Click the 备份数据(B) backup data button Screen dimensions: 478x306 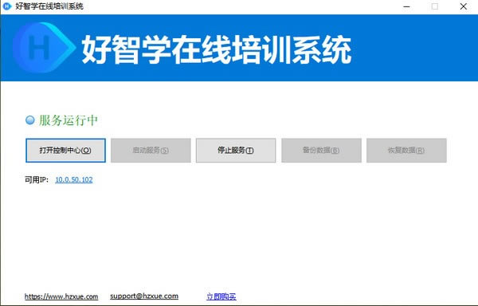(321, 151)
